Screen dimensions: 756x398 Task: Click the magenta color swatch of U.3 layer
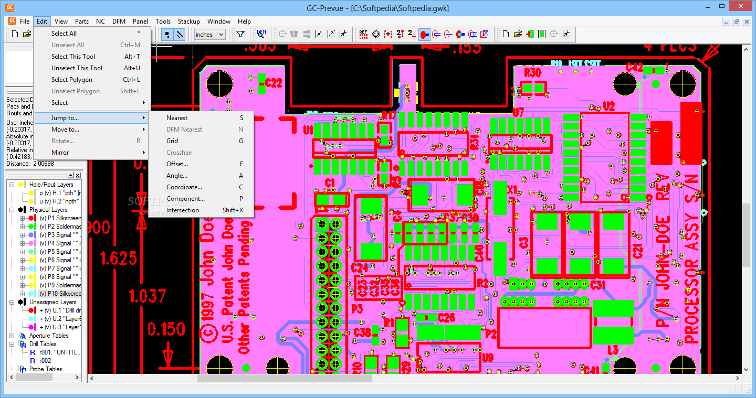point(33,327)
